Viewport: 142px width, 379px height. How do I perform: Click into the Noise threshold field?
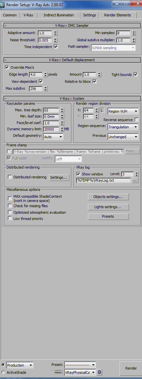point(45,40)
